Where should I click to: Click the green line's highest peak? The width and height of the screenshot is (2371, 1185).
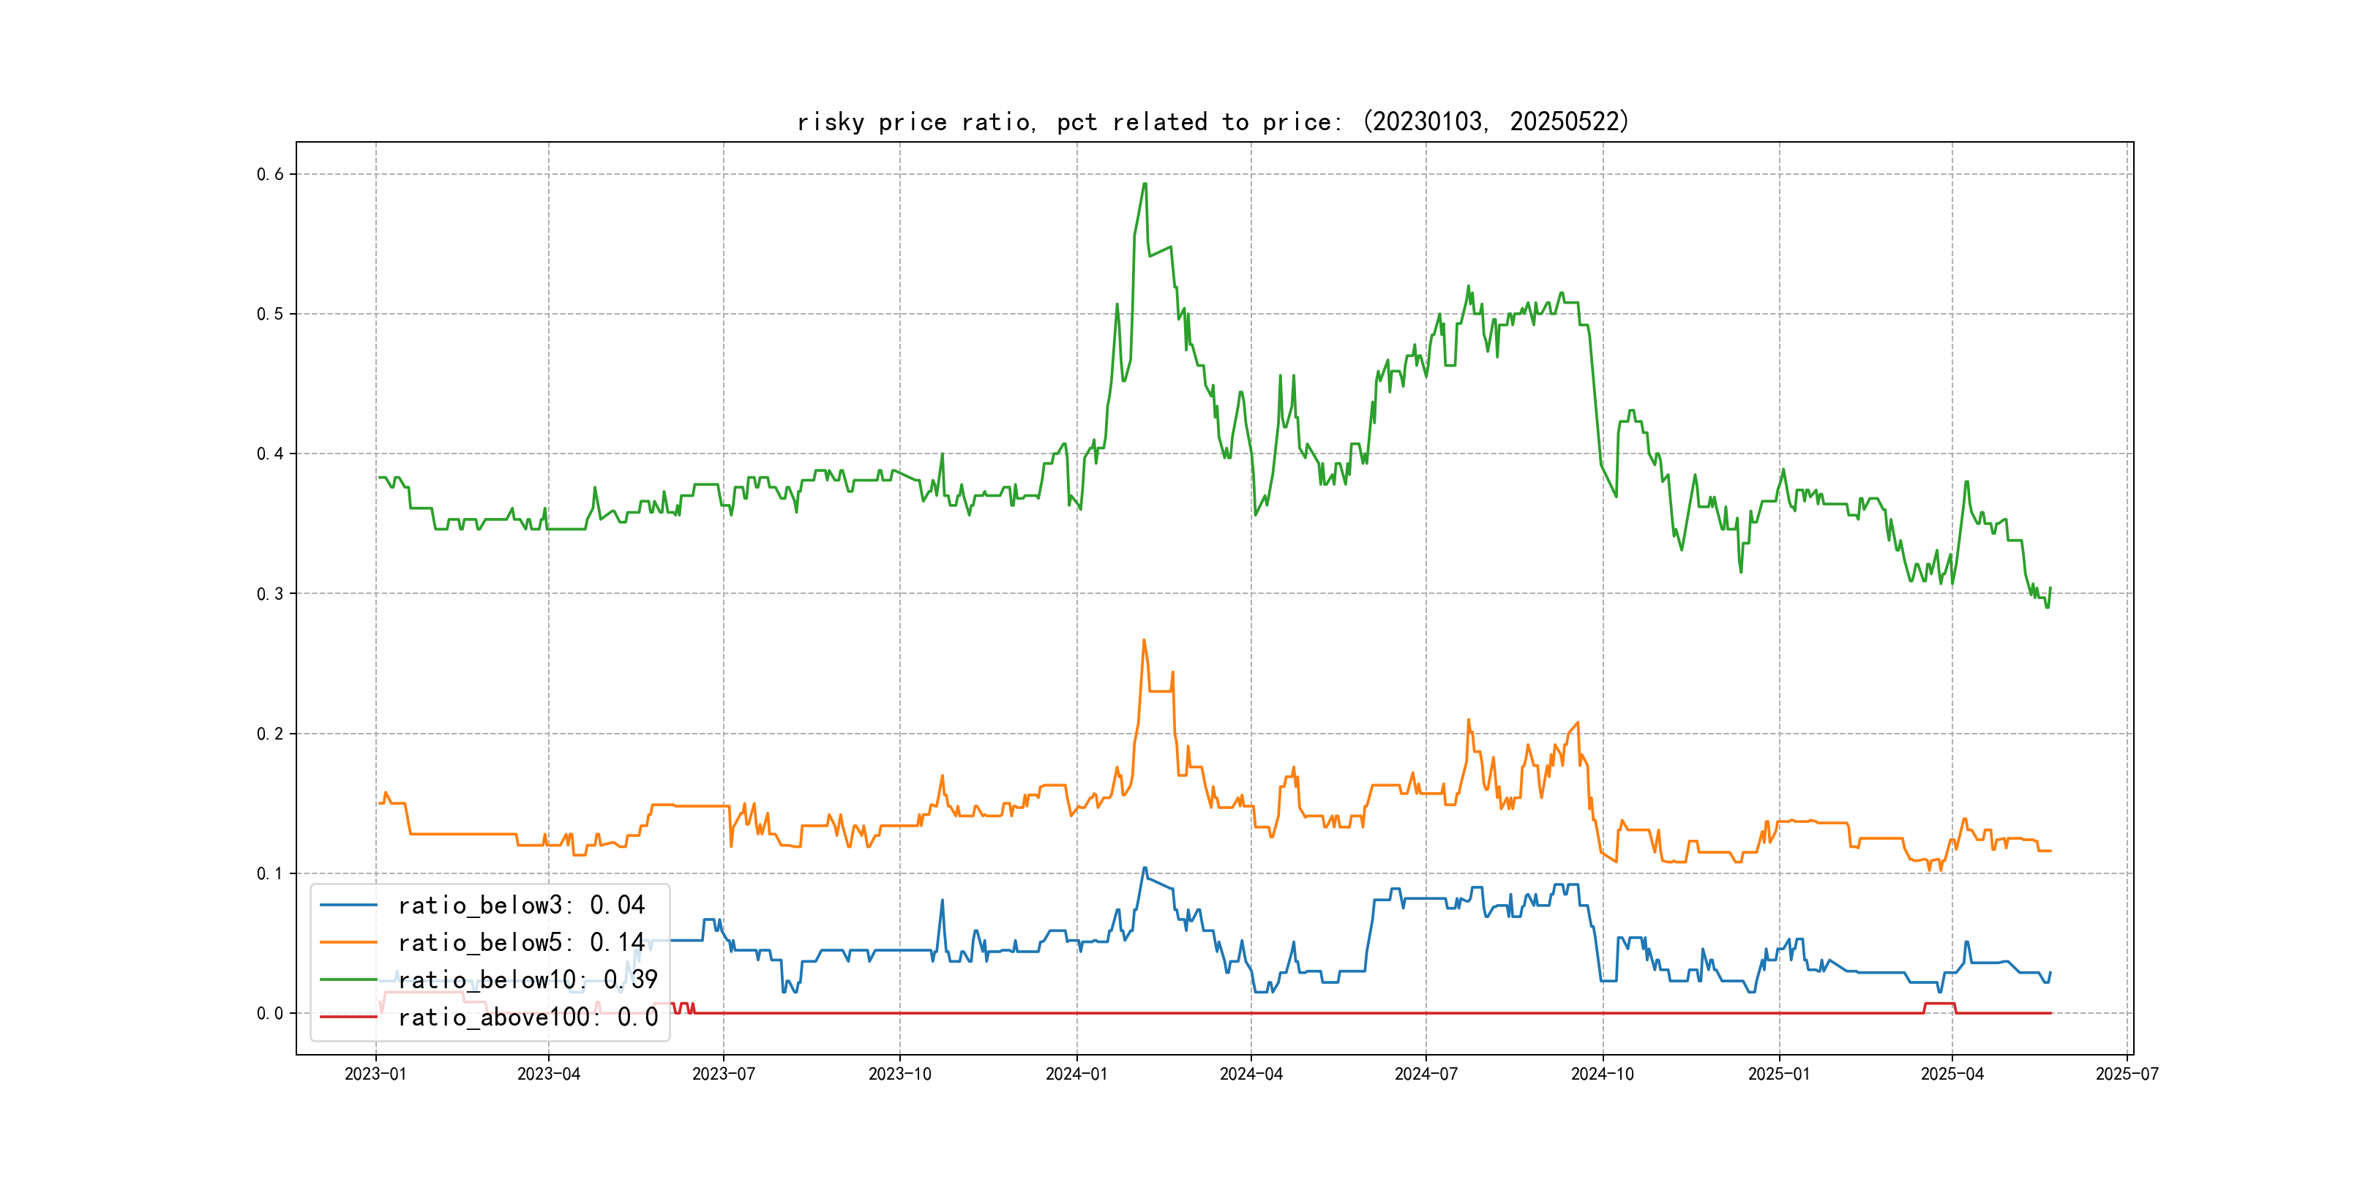click(1145, 185)
